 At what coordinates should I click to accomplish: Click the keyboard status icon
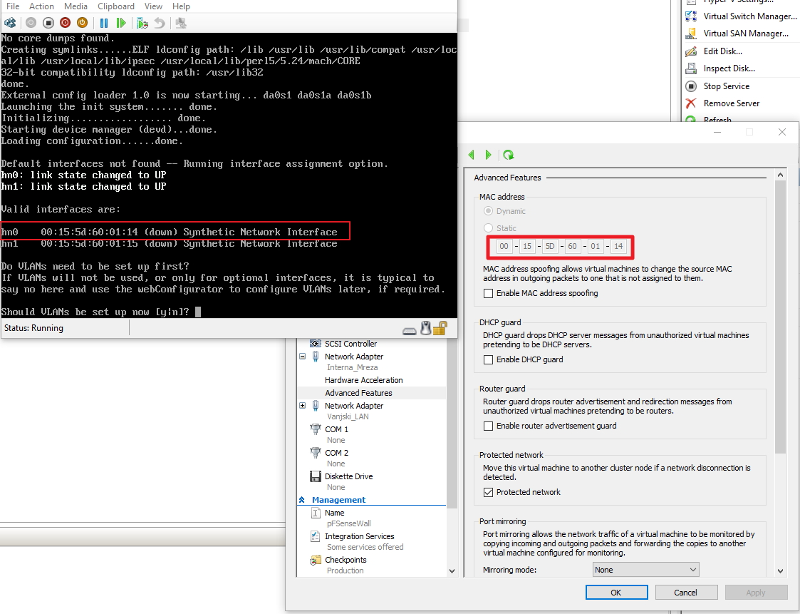point(409,330)
